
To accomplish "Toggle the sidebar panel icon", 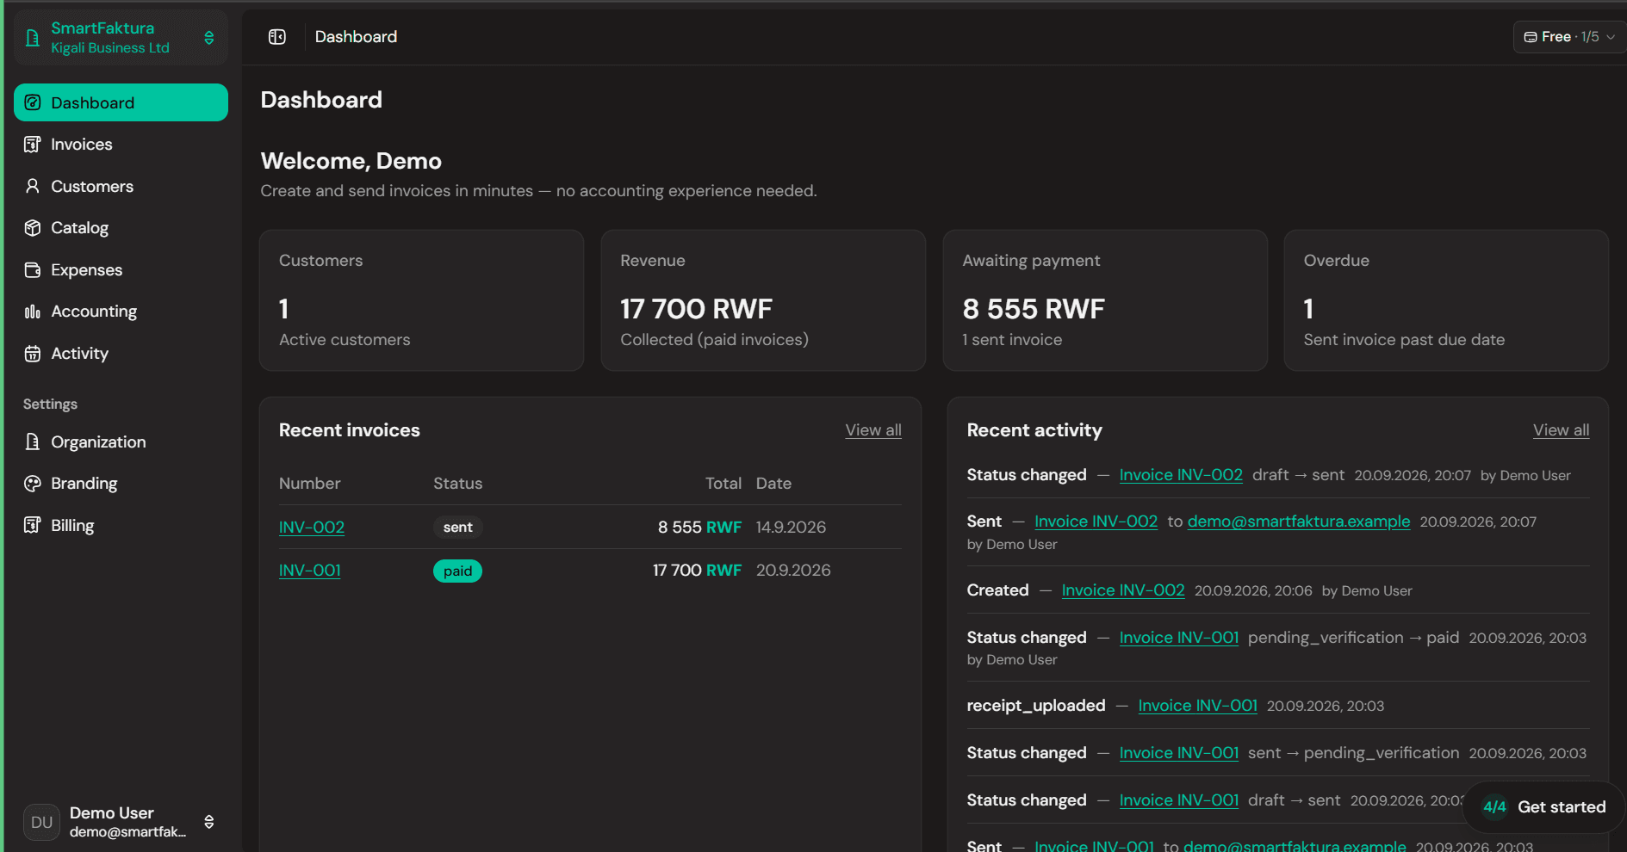I will pos(277,37).
